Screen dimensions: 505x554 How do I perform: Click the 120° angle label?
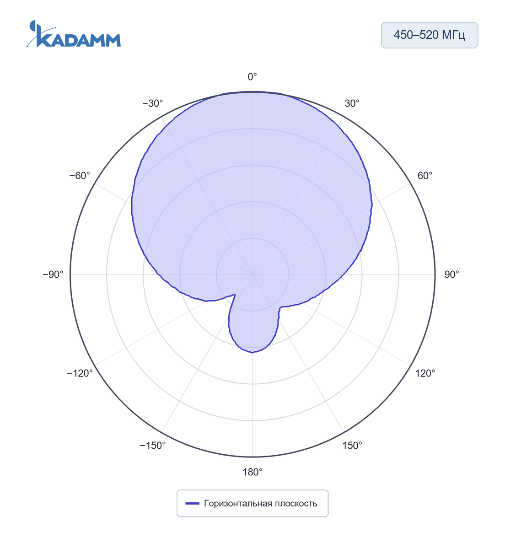coord(425,373)
